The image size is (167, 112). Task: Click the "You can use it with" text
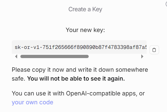click(x=38, y=93)
